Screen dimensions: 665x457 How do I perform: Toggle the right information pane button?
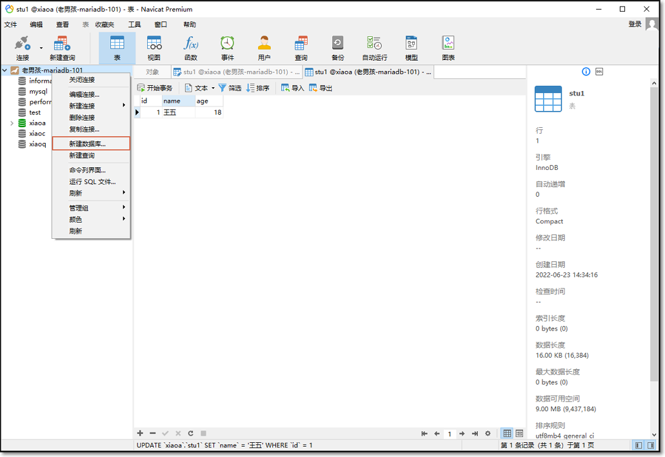tap(649, 445)
